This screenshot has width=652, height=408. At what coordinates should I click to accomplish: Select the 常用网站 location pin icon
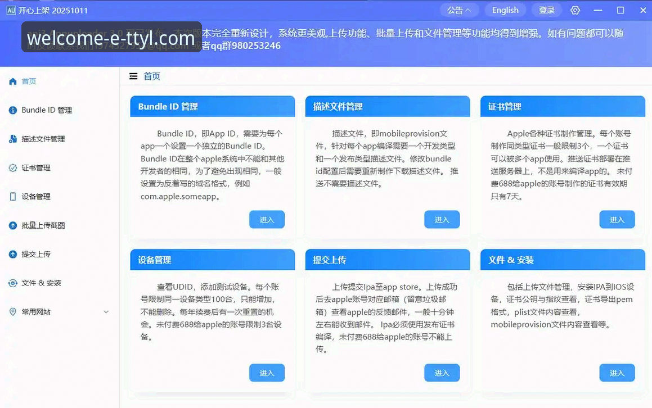(x=12, y=311)
